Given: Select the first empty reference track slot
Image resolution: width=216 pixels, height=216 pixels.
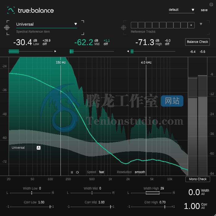Looking at the screenshot, I should click(x=134, y=25).
